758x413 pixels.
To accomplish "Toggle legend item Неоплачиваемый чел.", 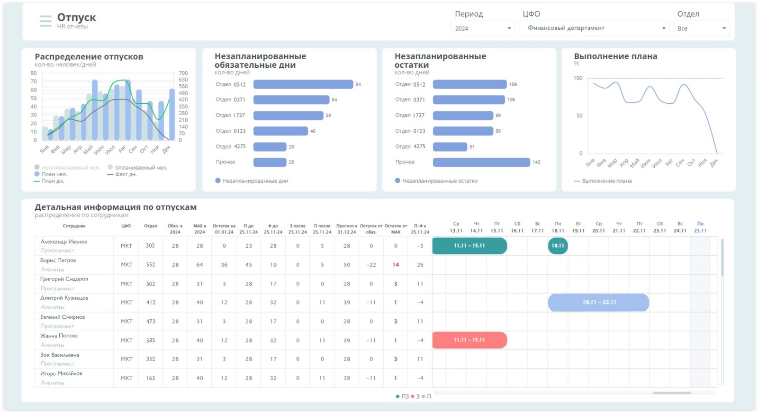I will coord(67,167).
